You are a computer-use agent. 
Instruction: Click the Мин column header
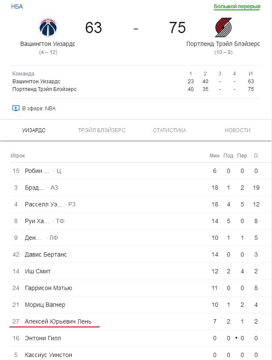[214, 156]
